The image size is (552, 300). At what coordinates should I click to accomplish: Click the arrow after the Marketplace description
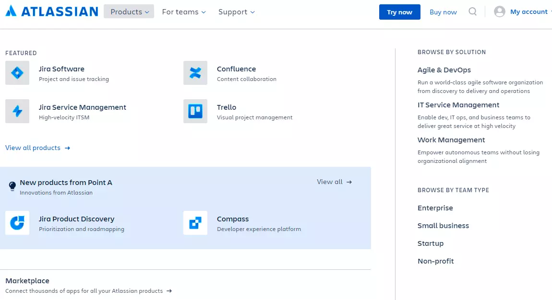[x=169, y=291]
